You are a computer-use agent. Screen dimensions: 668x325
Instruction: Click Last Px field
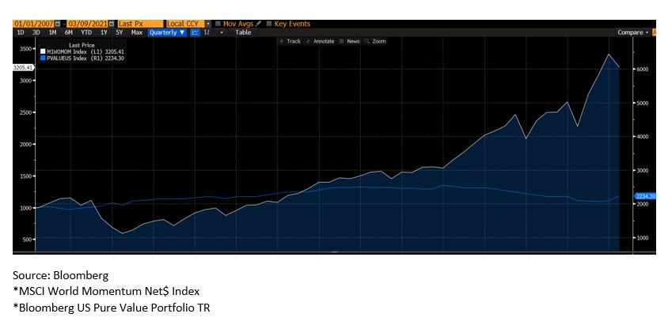[140, 24]
